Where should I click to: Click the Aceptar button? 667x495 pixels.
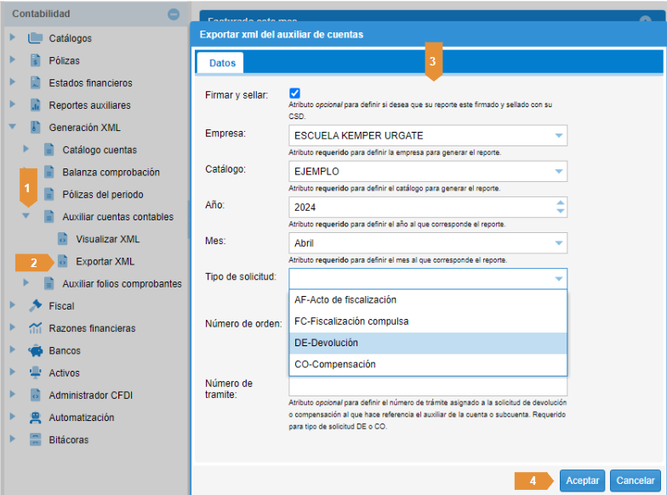point(582,481)
